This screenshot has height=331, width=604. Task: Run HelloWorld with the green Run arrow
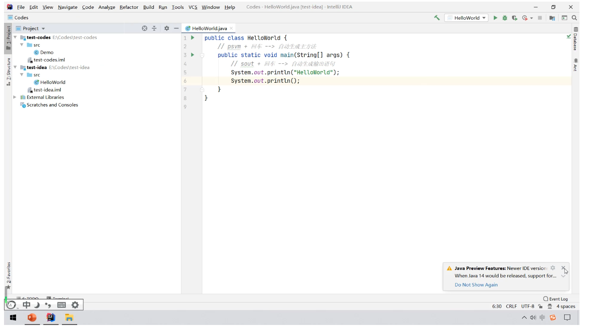(495, 18)
